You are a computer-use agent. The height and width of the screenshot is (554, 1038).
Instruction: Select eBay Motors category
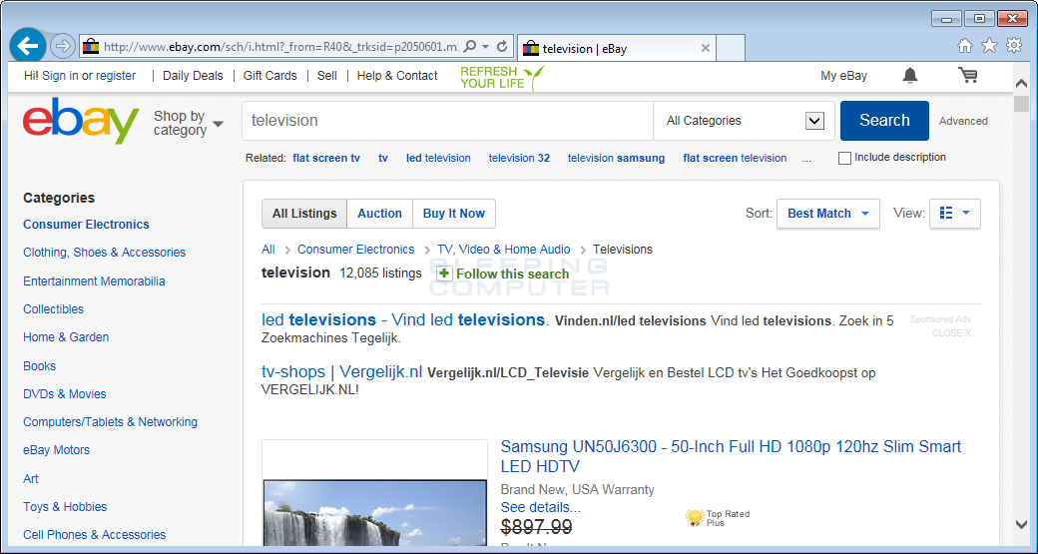point(56,449)
